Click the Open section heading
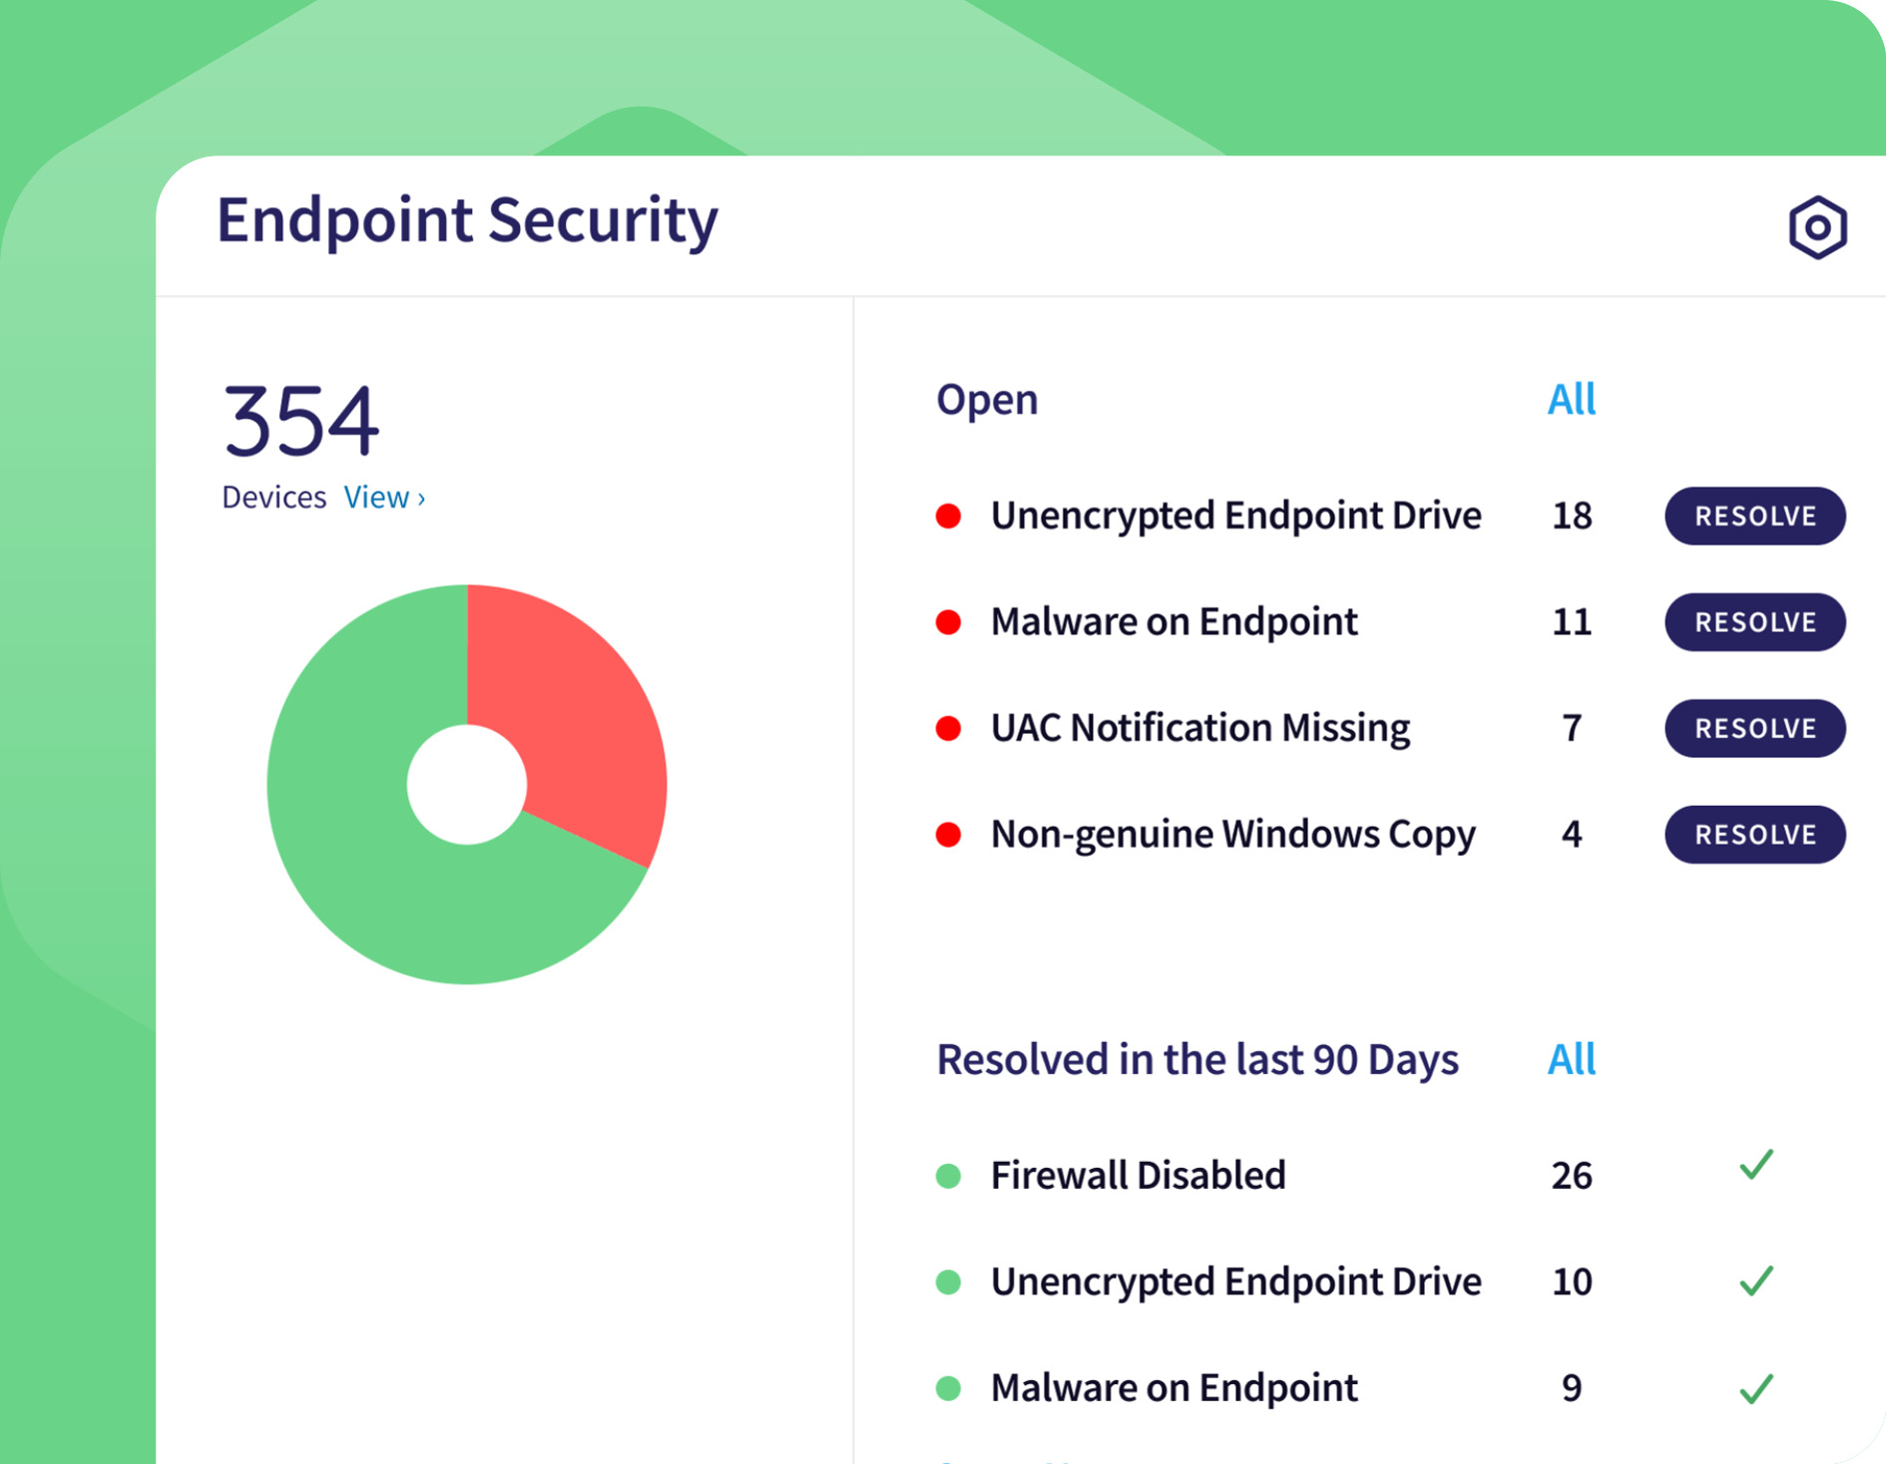Screen dimensions: 1886x1464 987,400
